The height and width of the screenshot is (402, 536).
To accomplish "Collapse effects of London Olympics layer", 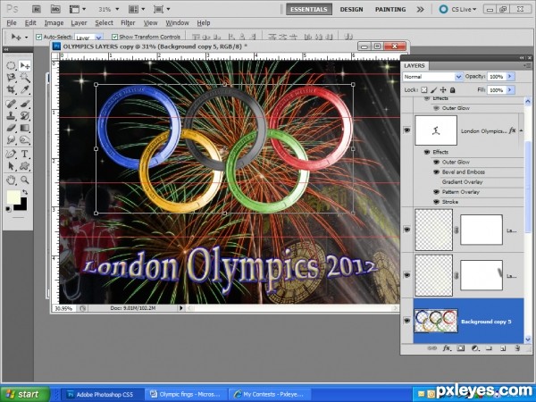I will click(521, 130).
